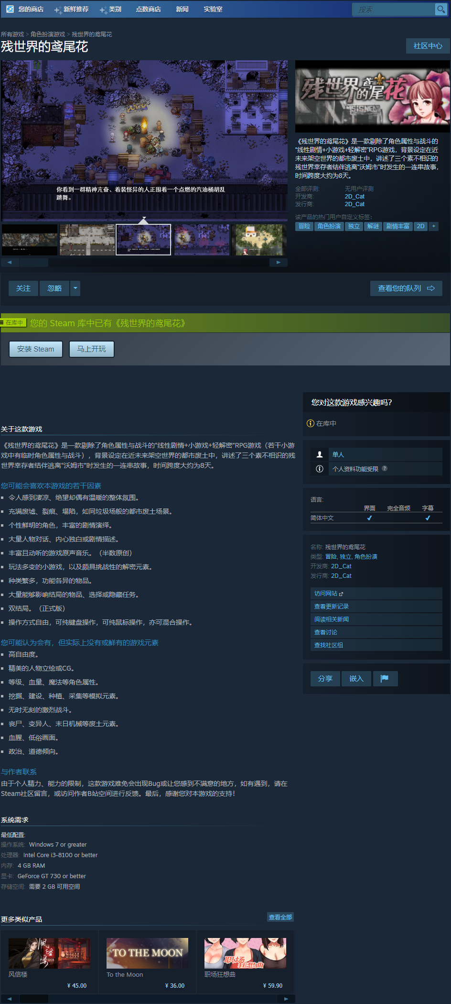Click the 2D tag
This screenshot has width=451, height=1004.
coord(420,226)
